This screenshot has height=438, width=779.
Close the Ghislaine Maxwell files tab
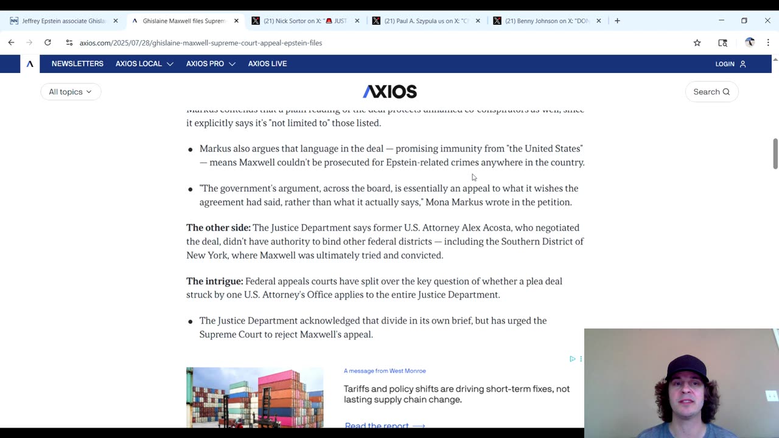pos(236,21)
